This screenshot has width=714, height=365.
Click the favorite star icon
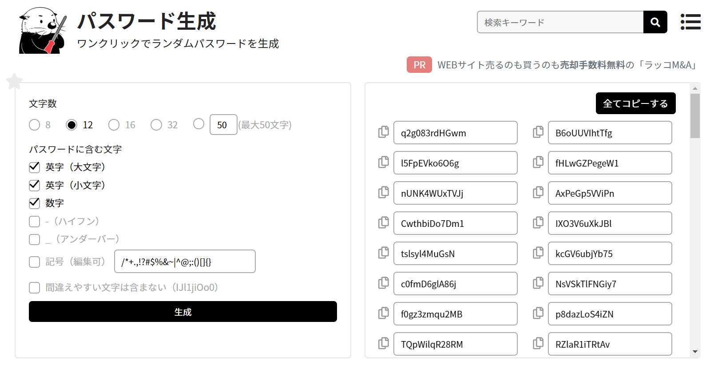point(14,81)
